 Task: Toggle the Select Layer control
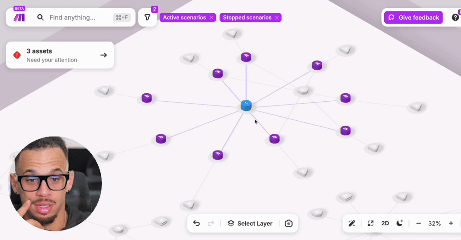point(250,223)
